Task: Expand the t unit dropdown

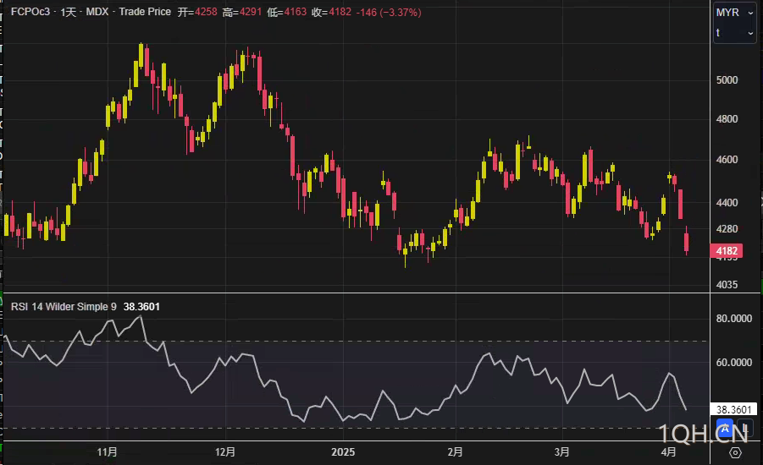Action: [735, 33]
